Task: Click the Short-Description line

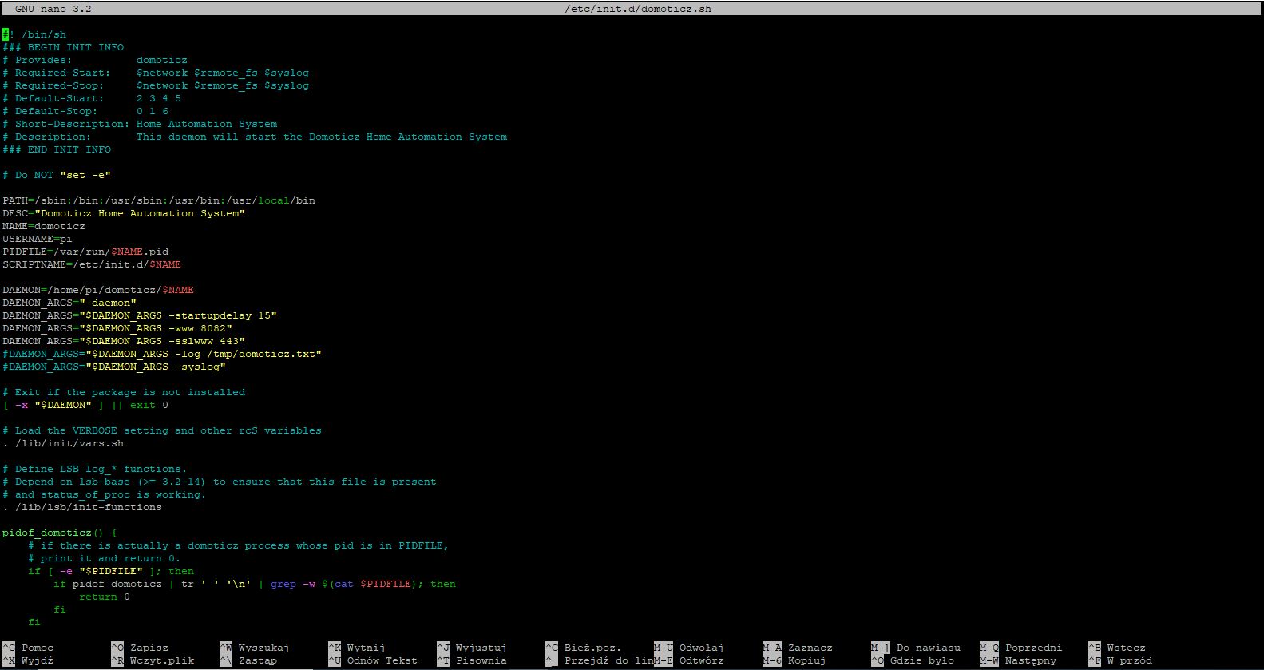Action: point(140,124)
